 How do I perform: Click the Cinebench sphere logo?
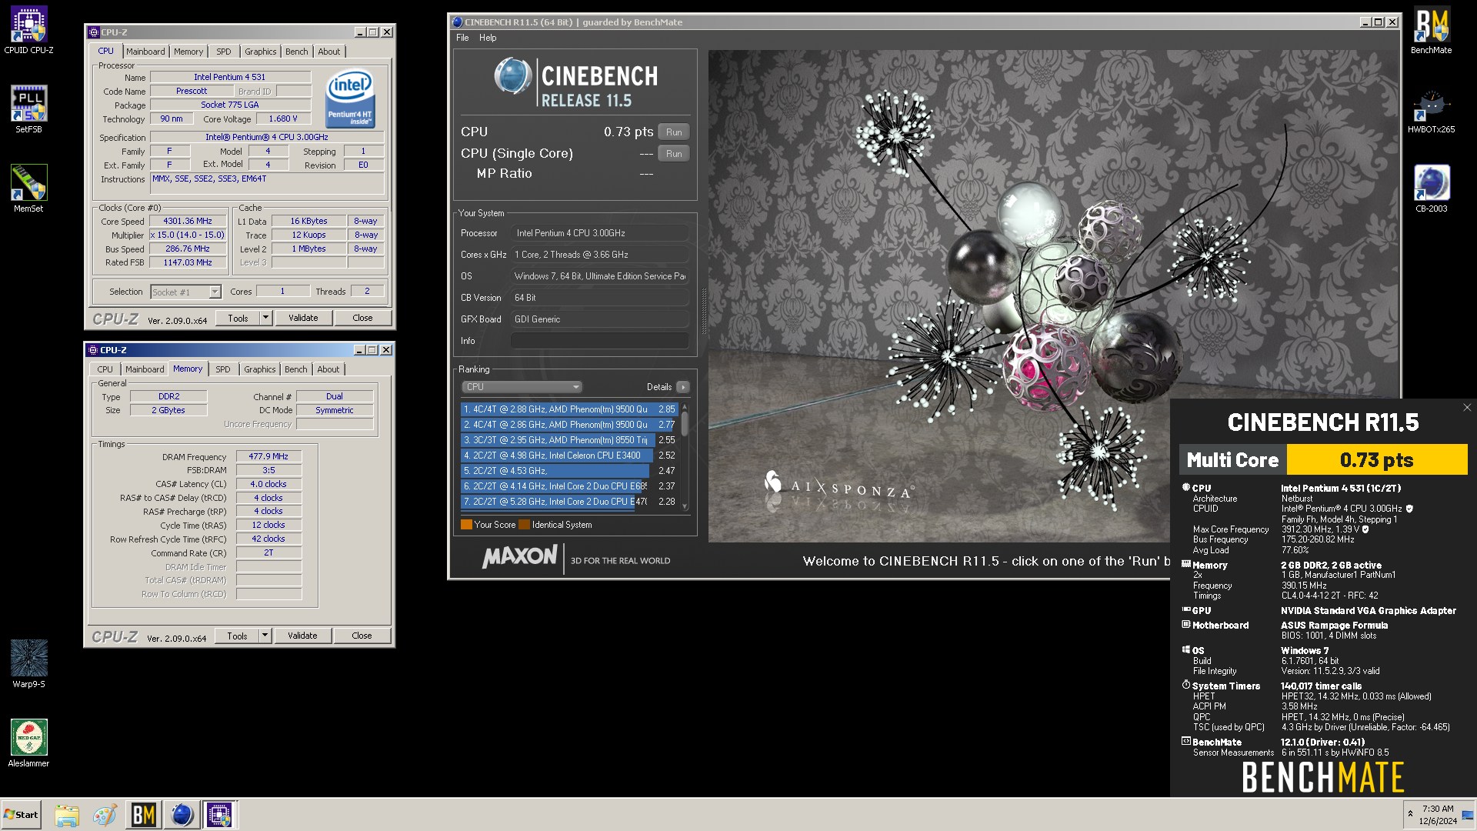tap(512, 77)
